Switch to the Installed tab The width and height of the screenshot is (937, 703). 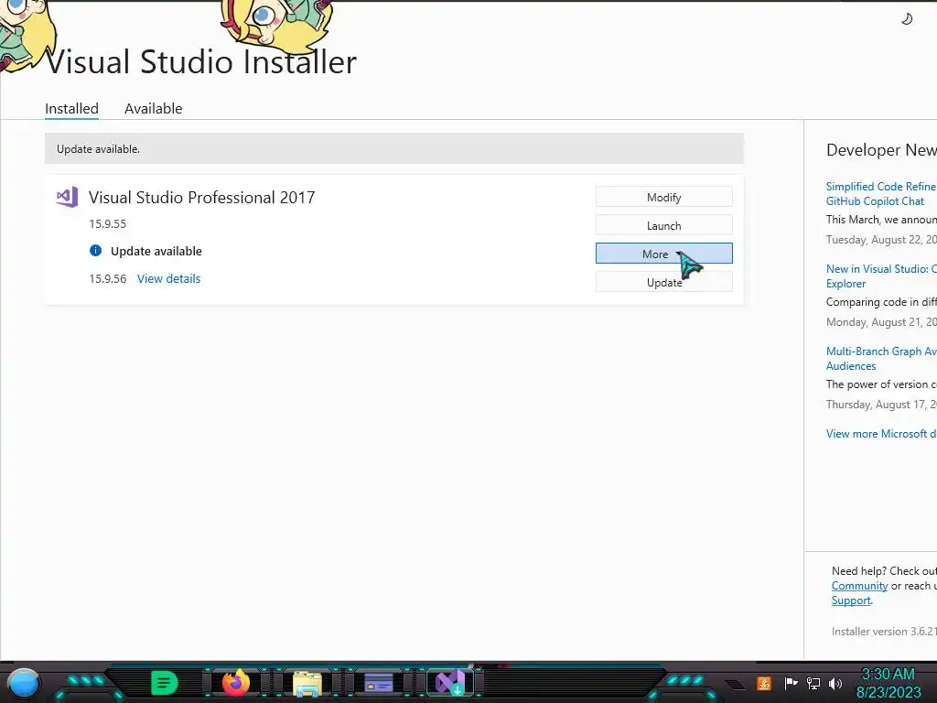pyautogui.click(x=71, y=109)
